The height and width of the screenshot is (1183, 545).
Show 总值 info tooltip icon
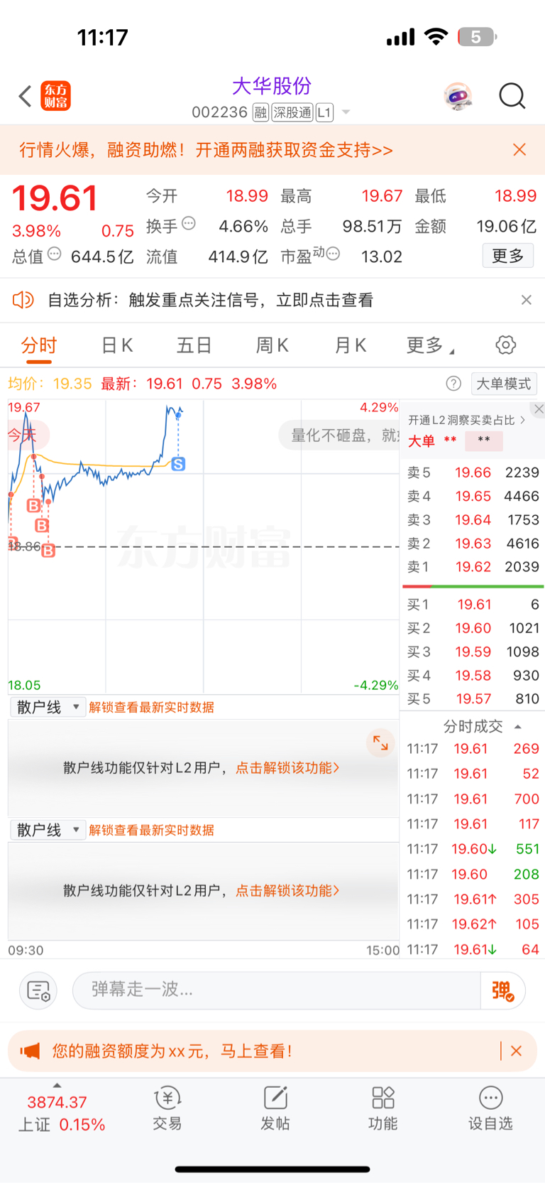(55, 254)
